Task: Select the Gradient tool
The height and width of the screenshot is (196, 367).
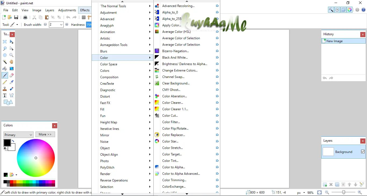Action: pyautogui.click(x=12, y=69)
